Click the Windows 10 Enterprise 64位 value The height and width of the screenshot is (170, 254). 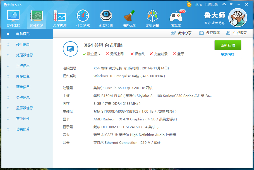pyautogui.click(x=129, y=76)
